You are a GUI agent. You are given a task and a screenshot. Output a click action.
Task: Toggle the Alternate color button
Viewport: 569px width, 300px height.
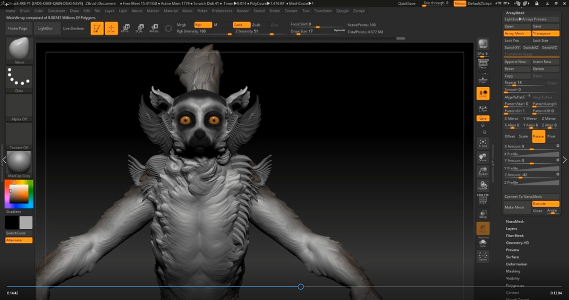point(19,240)
